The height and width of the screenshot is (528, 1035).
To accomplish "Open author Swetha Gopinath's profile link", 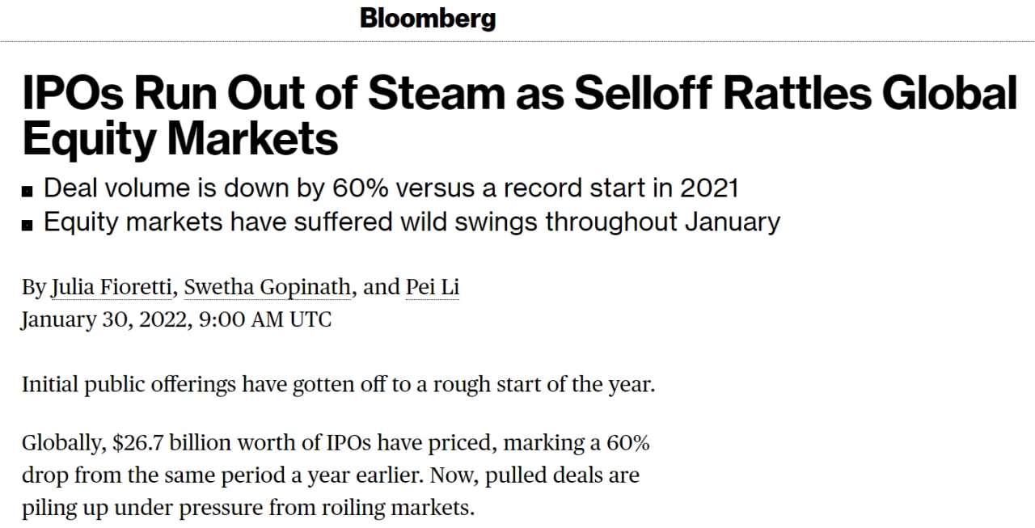I will (x=268, y=288).
